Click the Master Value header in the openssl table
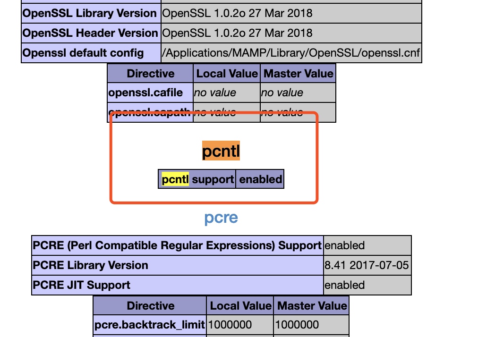478x337 pixels. click(298, 74)
